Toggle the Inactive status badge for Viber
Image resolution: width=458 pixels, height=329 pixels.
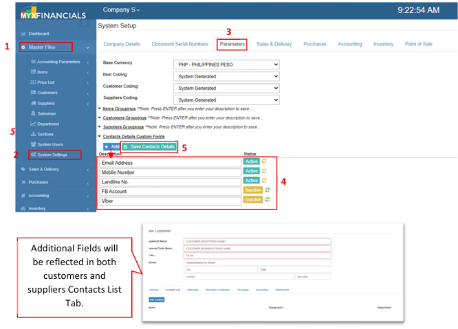click(252, 200)
